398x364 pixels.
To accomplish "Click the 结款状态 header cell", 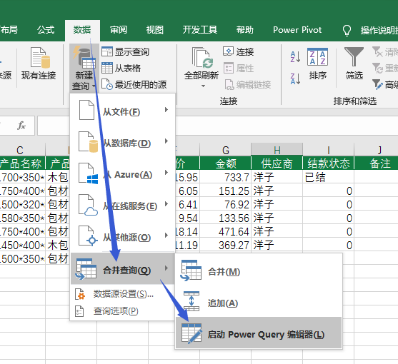I will click(328, 163).
